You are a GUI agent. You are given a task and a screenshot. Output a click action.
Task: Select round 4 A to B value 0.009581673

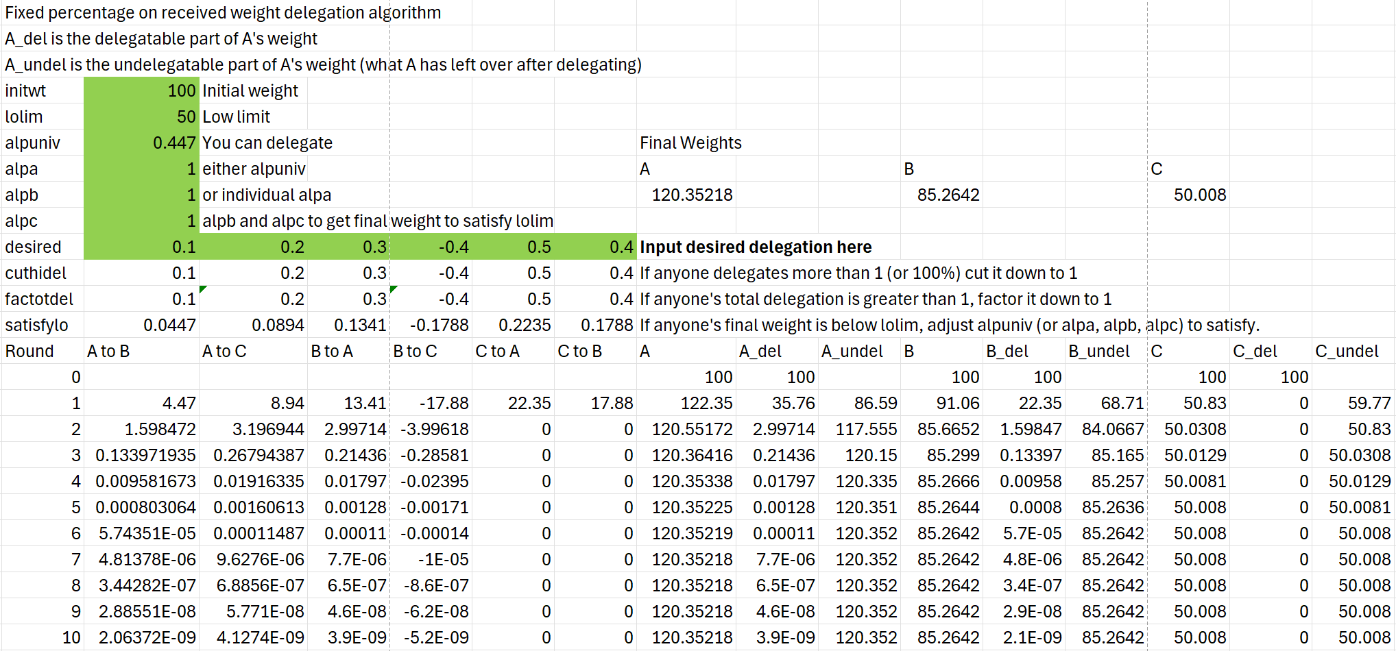point(141,481)
